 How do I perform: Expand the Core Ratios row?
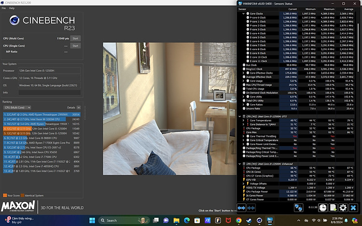243,105
